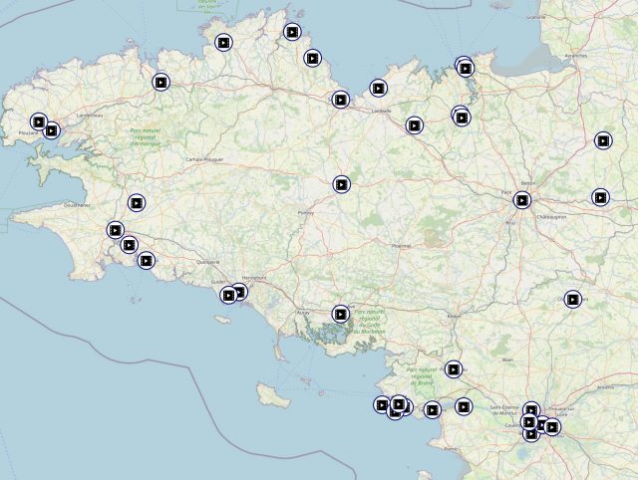Select the front video marker next to Guidel

pos(228,295)
